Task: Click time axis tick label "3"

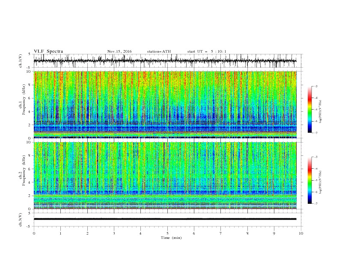Action: tap(114, 233)
